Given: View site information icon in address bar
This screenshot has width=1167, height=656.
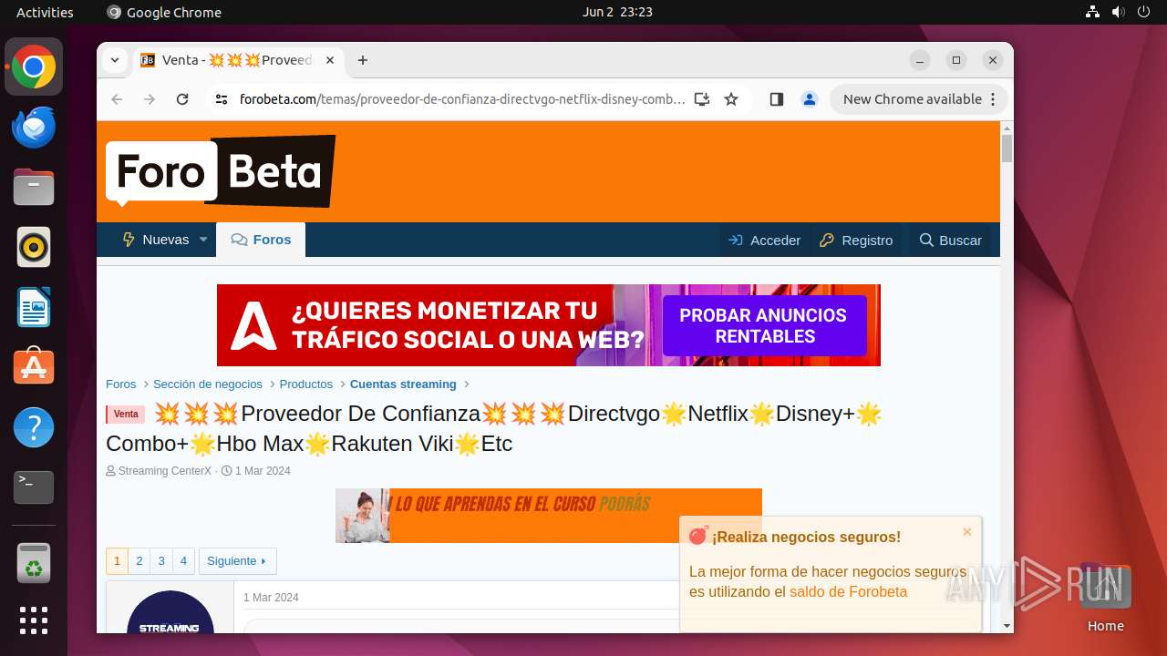Looking at the screenshot, I should 222,99.
